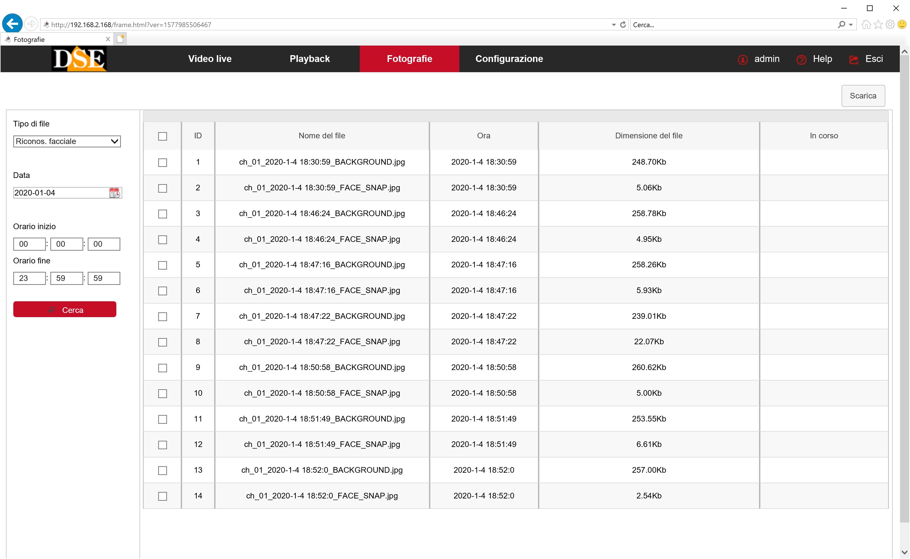The width and height of the screenshot is (910, 559).
Task: Expand the address bar history dropdown
Action: pyautogui.click(x=614, y=24)
